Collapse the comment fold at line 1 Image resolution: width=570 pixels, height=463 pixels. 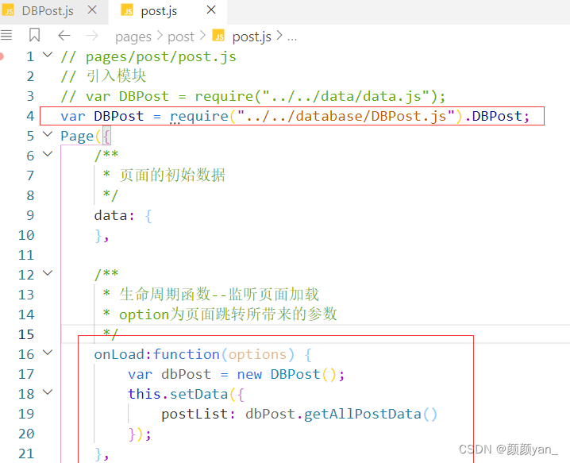tap(48, 56)
